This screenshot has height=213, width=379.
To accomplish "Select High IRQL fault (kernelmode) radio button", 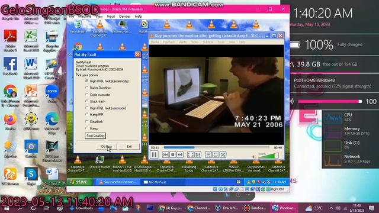I will [x=87, y=81].
